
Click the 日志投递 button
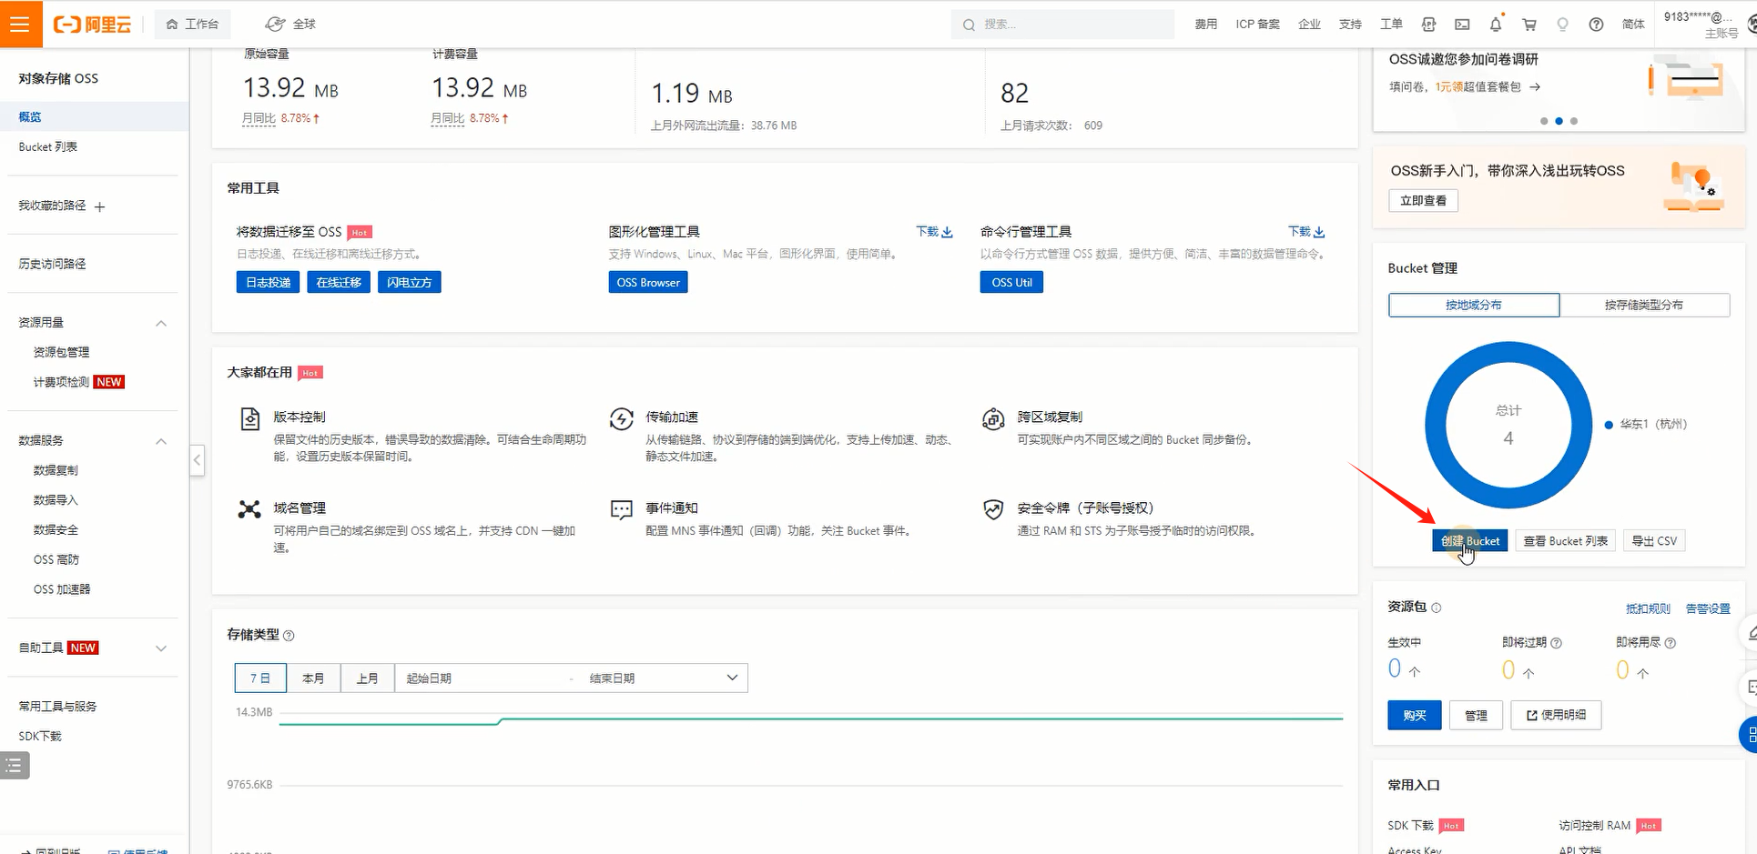[268, 283]
